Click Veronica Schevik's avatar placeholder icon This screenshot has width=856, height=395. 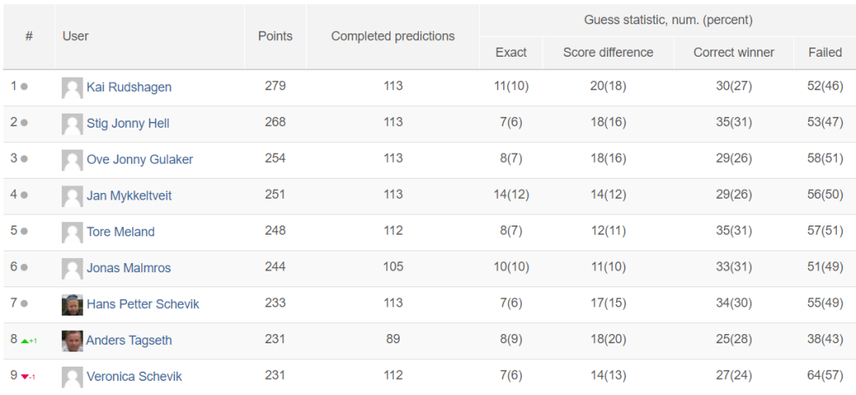[72, 377]
